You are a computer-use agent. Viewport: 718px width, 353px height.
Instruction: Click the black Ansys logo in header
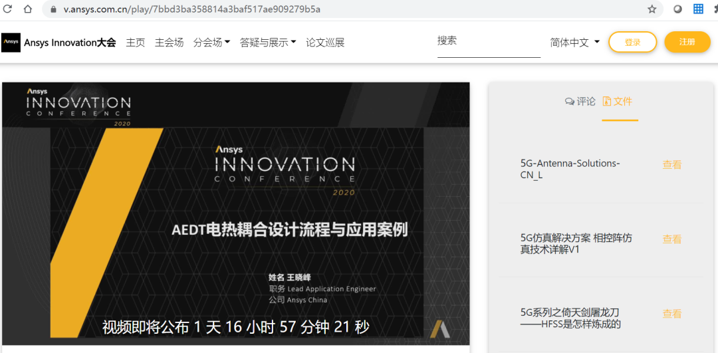11,43
